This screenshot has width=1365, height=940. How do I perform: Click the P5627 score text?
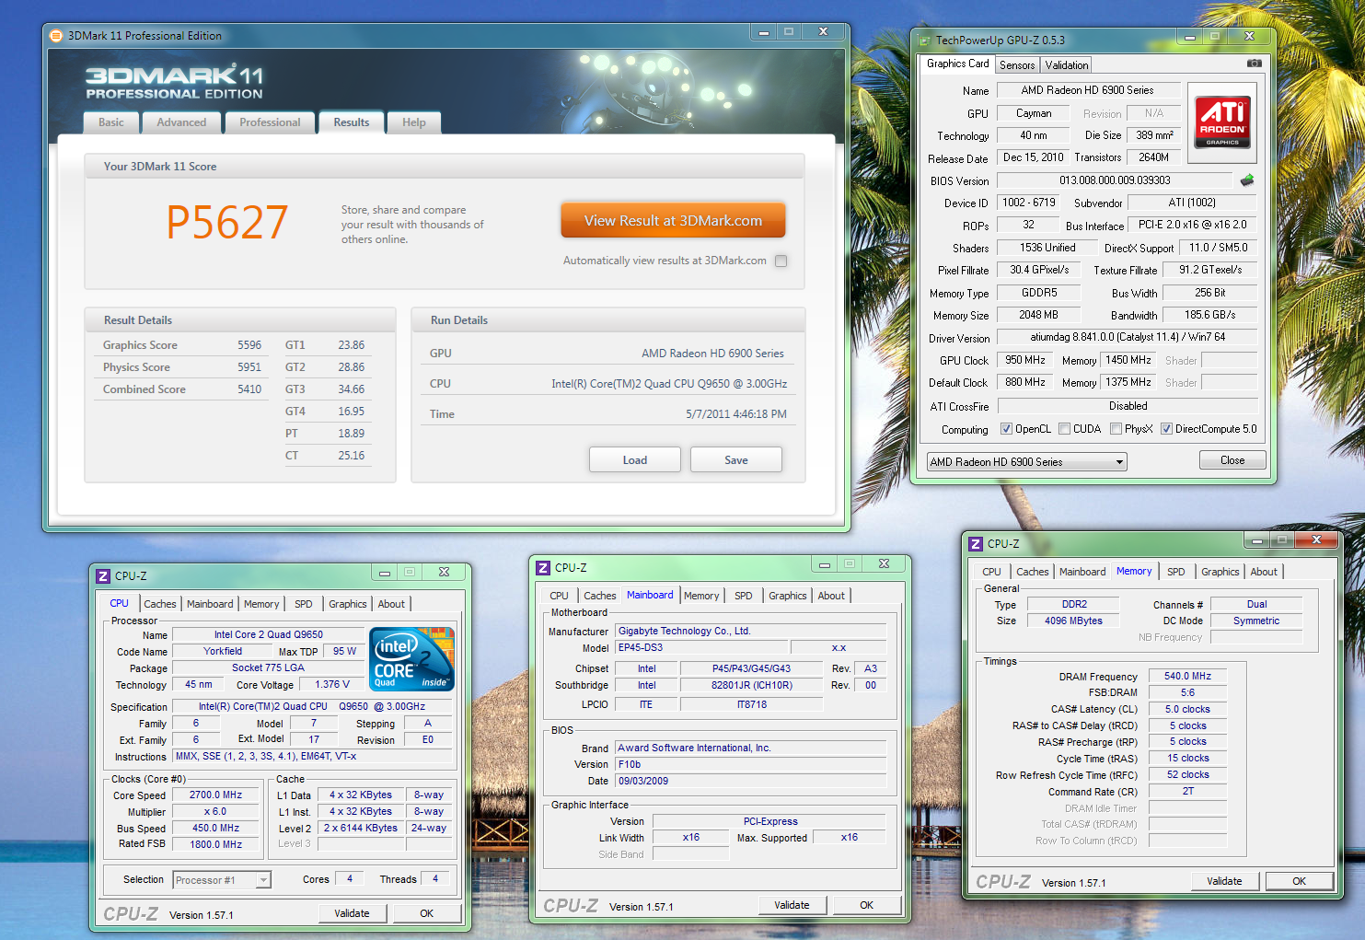coord(227,222)
